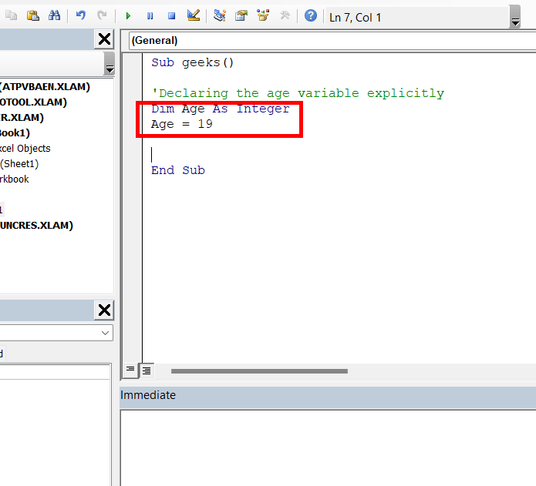Select the R.XLAM project entry
Viewport: 536px width, 486px height.
tap(22, 117)
